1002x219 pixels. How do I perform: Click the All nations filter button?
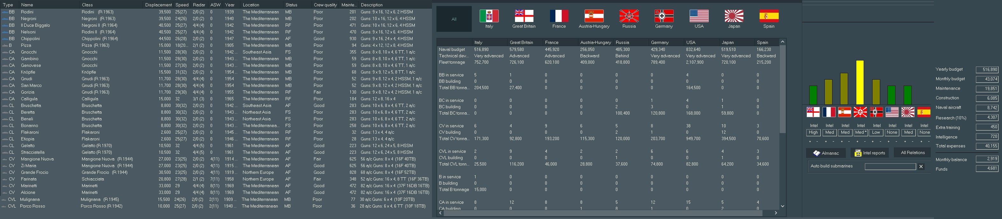click(454, 19)
